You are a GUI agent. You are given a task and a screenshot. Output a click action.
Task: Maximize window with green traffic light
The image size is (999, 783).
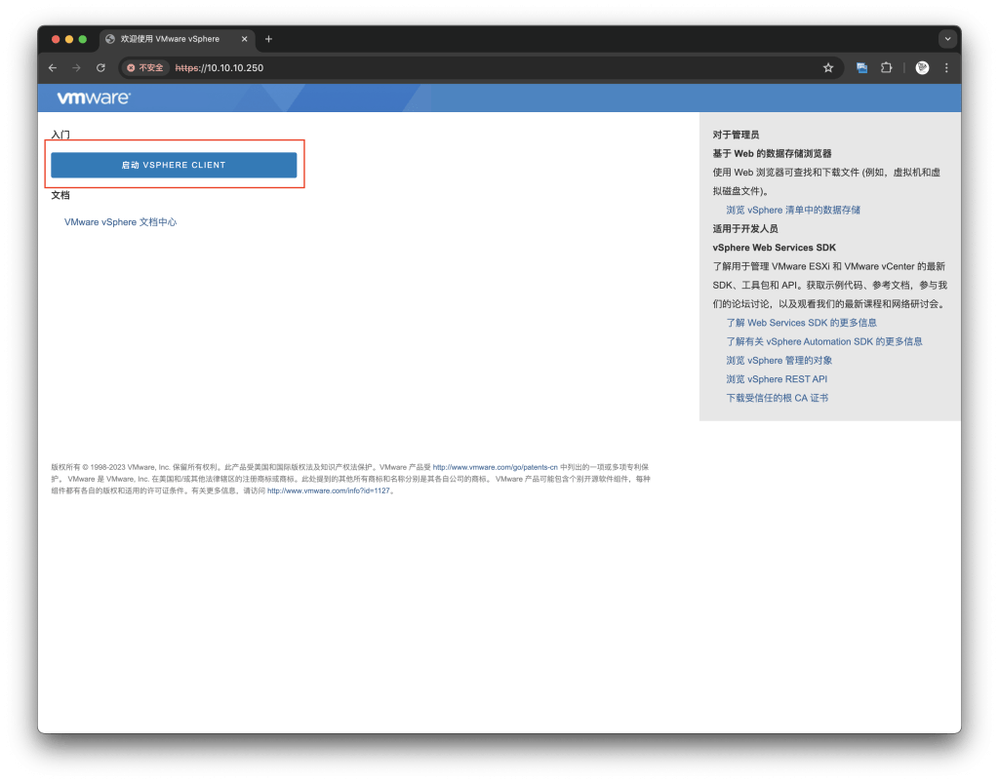82,39
